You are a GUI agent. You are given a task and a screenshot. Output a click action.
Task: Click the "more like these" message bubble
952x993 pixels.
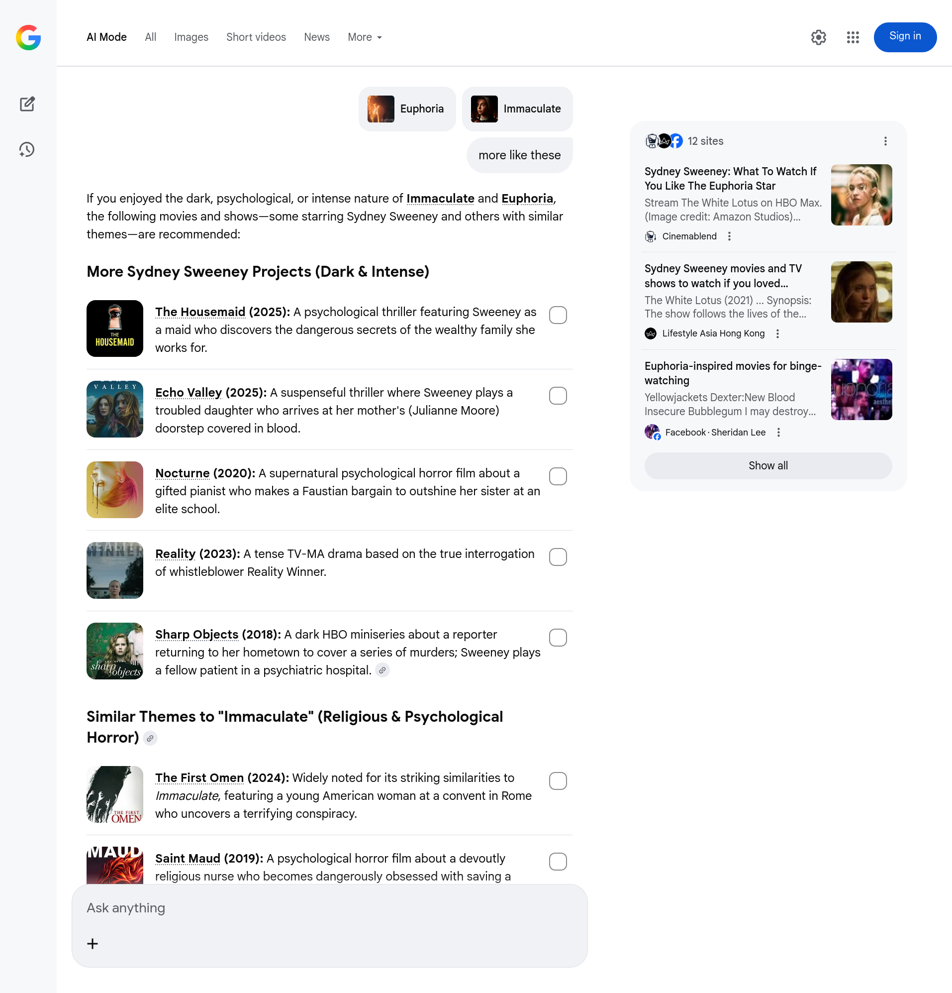(520, 155)
